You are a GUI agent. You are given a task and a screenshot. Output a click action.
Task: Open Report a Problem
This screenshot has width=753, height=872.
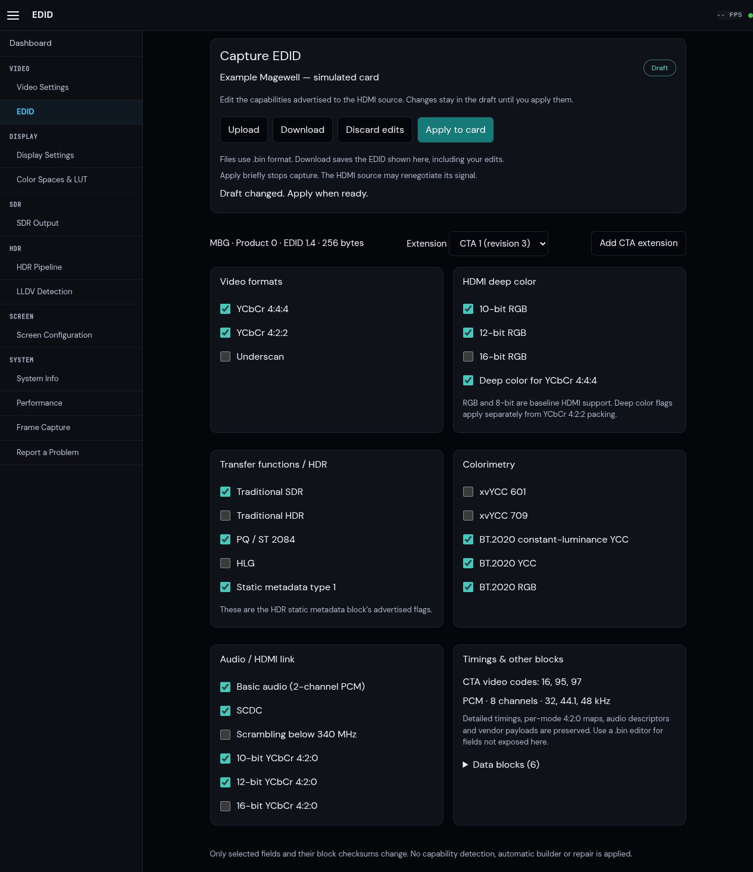click(x=71, y=452)
